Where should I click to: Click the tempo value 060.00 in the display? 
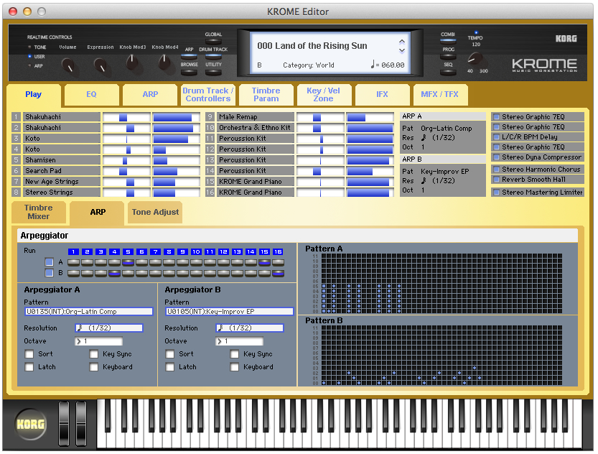(x=393, y=65)
